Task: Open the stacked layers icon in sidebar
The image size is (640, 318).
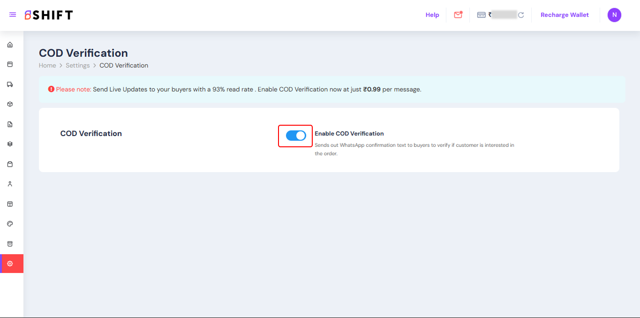Action: point(10,144)
